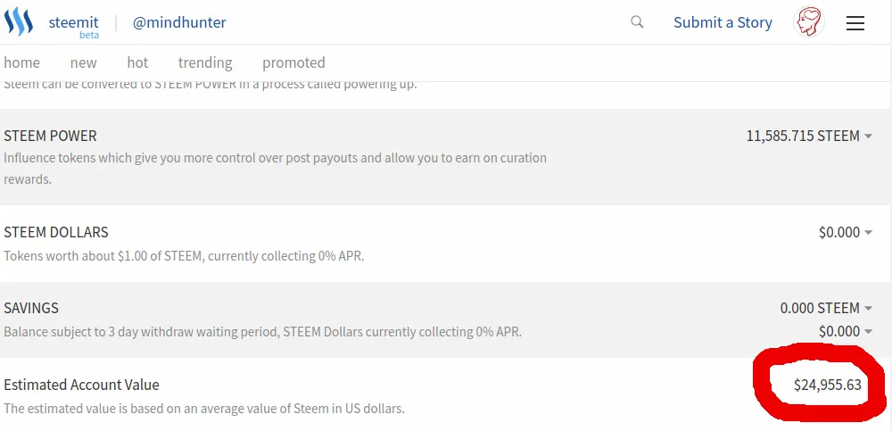This screenshot has width=892, height=431.
Task: Open the @mindhunter profile link
Action: (x=179, y=23)
